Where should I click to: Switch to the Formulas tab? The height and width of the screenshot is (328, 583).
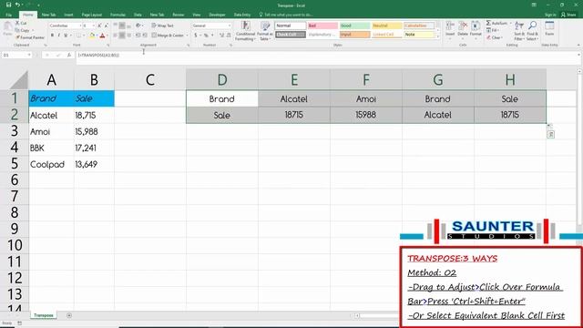click(x=118, y=15)
